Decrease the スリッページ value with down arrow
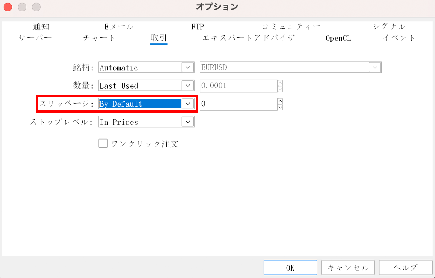435x278 pixels. (x=280, y=107)
